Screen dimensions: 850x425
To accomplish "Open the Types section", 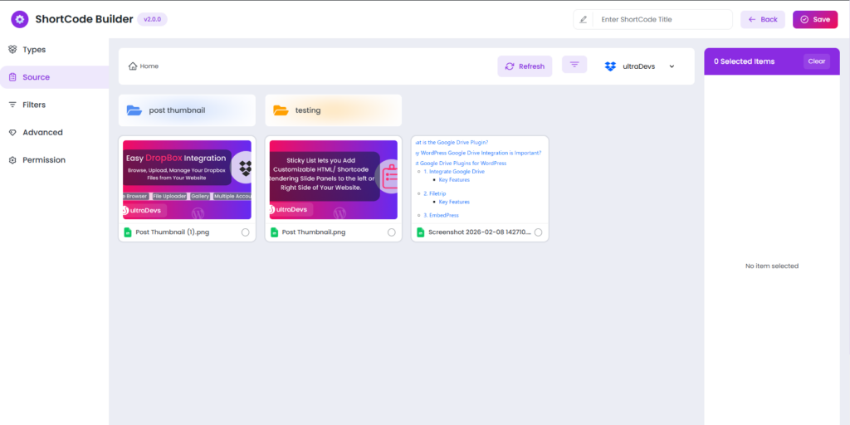I will tap(54, 49).
